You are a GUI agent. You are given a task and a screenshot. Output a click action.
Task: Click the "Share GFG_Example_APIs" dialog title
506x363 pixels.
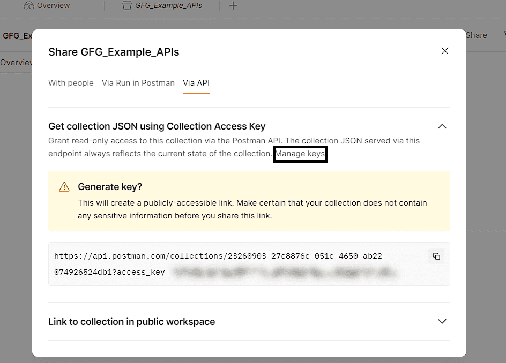click(114, 52)
